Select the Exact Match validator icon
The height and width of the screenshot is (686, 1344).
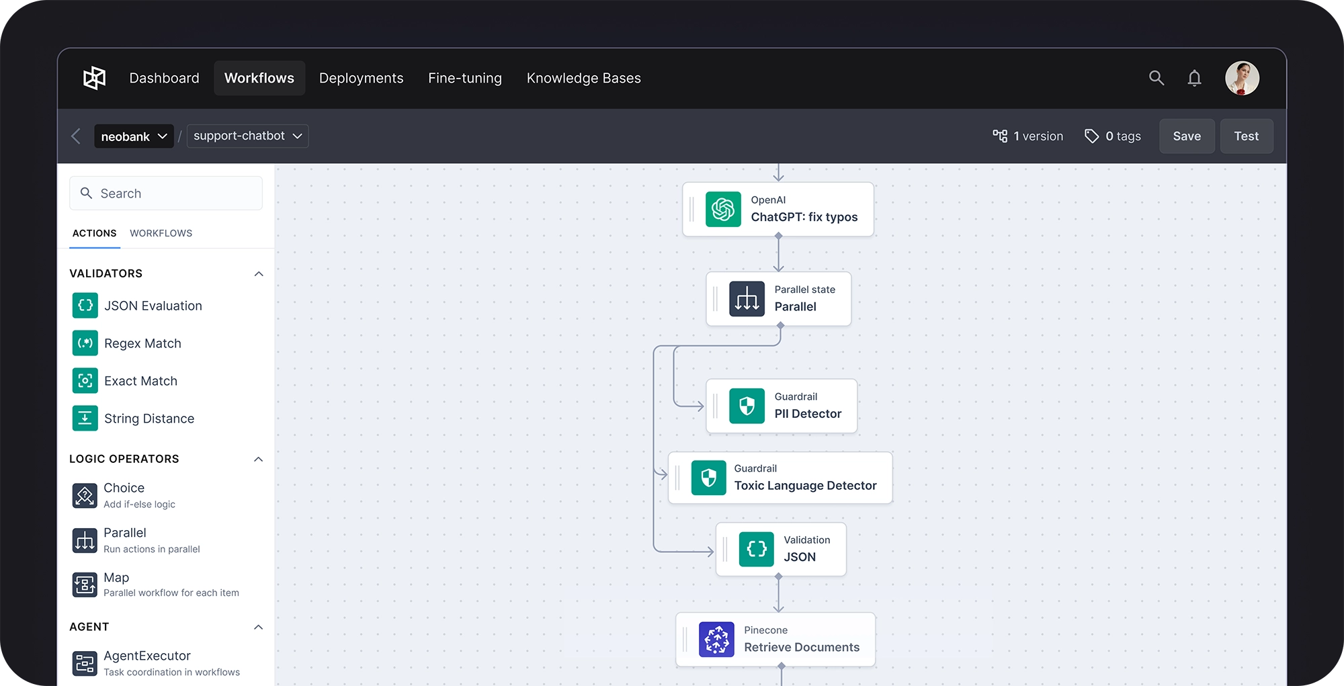coord(85,380)
